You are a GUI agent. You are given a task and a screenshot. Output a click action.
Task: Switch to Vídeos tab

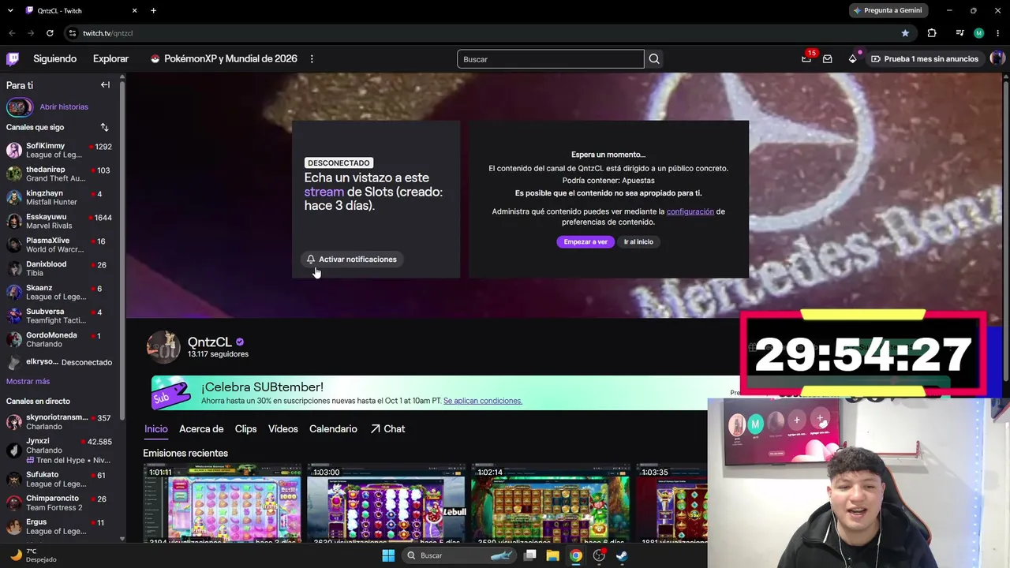283,429
